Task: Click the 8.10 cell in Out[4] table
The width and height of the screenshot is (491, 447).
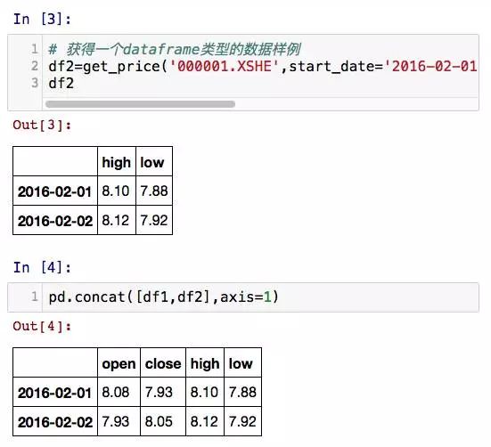Action: tap(205, 393)
